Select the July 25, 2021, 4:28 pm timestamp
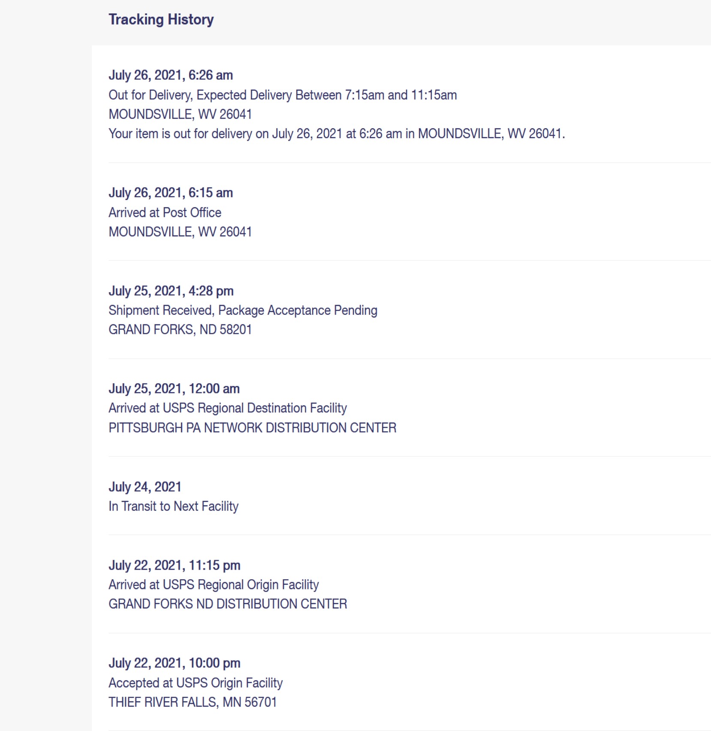 pos(171,291)
